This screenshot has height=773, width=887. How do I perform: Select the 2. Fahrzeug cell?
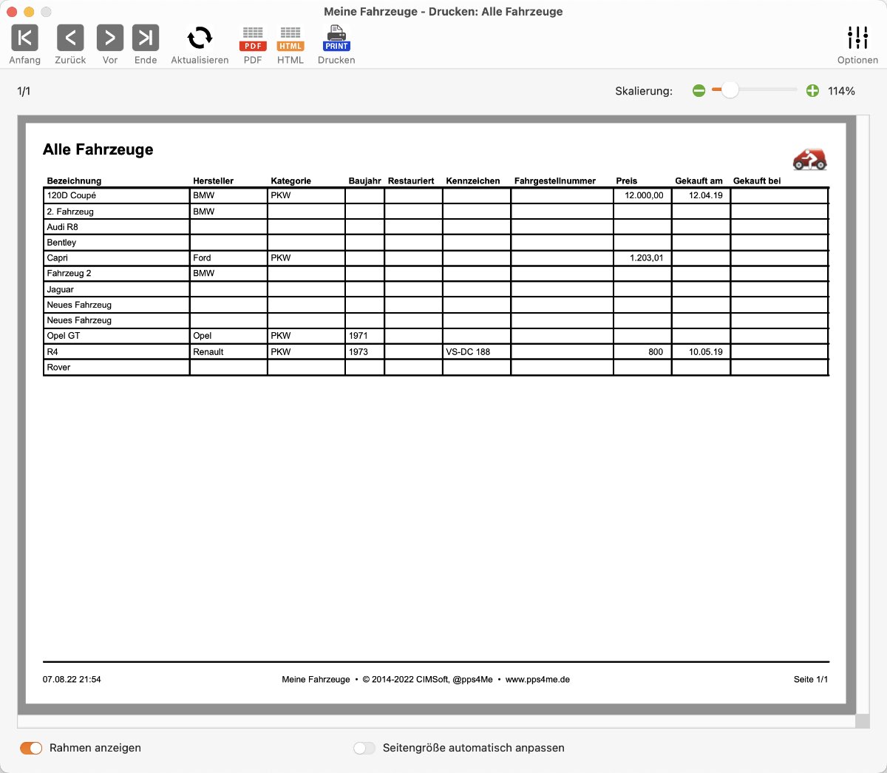click(x=117, y=212)
